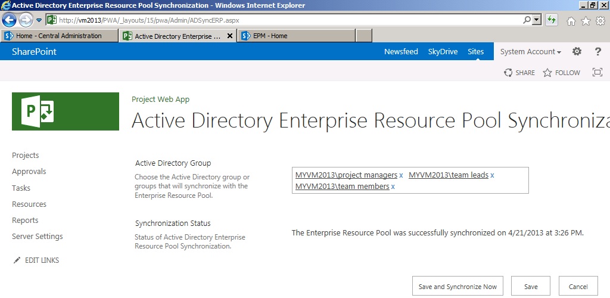Click the Cancel button
Viewport: 610px width, 298px height.
(x=578, y=286)
